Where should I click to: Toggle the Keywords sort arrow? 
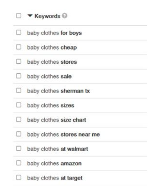click(x=30, y=15)
